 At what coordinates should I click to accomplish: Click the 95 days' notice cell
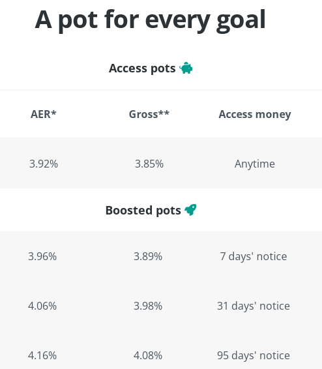(x=254, y=355)
